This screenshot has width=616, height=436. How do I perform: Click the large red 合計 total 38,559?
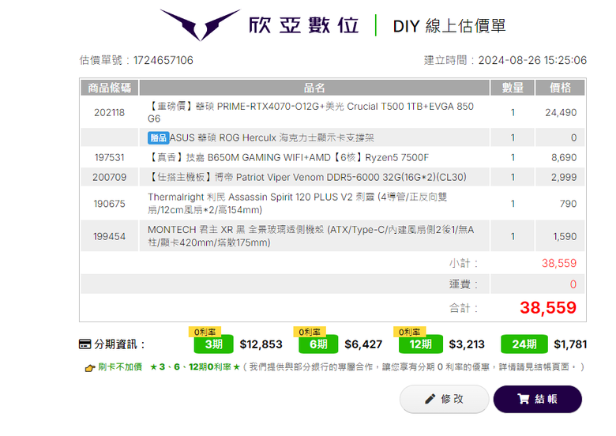(548, 307)
